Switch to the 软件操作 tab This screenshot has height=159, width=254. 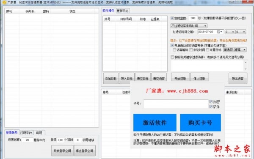coord(108,11)
